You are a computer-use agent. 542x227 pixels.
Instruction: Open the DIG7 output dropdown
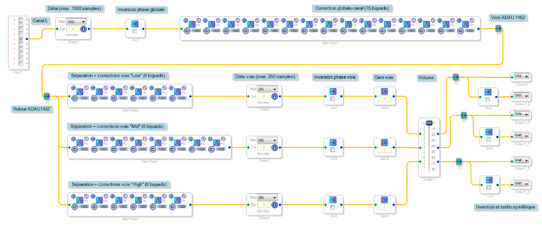(x=526, y=183)
